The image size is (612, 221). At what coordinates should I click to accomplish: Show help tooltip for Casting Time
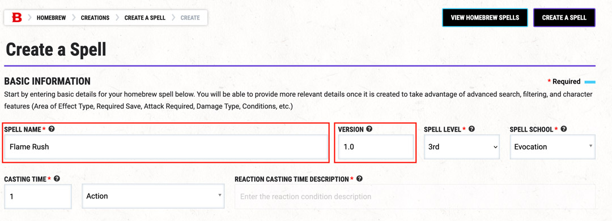[x=57, y=179]
